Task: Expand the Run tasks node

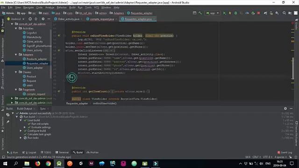Action: click(21, 138)
